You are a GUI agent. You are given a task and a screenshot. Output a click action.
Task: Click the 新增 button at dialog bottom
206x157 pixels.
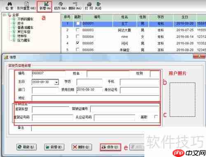[54, 147]
